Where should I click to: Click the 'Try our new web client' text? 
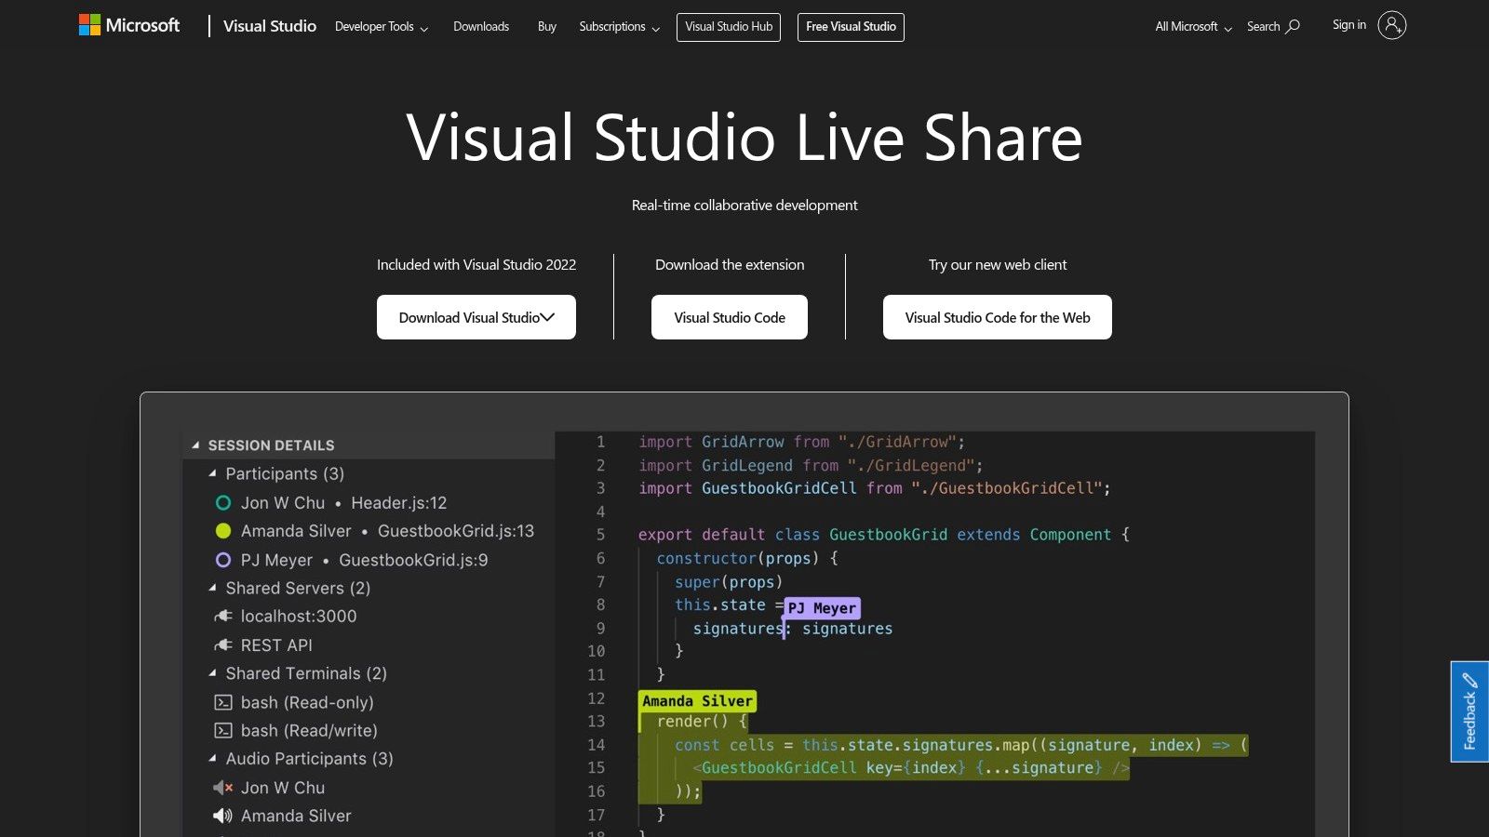pyautogui.click(x=998, y=265)
